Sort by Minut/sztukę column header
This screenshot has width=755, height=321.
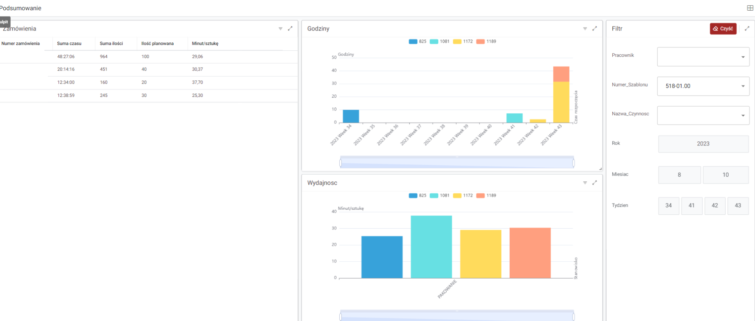pyautogui.click(x=205, y=44)
